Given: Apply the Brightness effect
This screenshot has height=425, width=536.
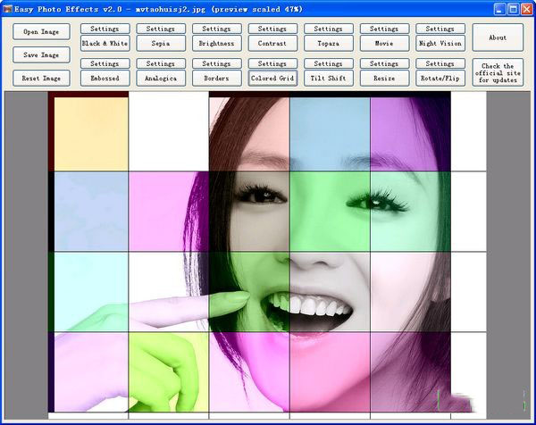Looking at the screenshot, I should [x=217, y=44].
